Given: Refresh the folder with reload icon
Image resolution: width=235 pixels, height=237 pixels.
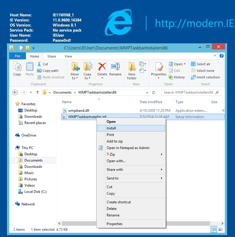Looking at the screenshot, I should tap(154, 92).
